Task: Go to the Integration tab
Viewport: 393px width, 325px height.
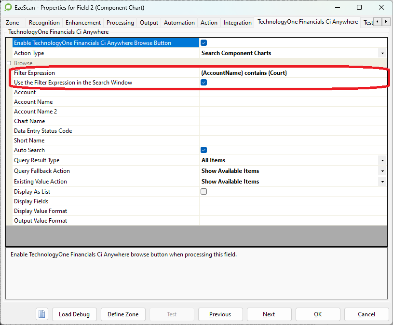Action: (x=237, y=23)
